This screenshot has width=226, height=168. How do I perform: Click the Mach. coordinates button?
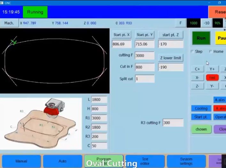point(9,23)
